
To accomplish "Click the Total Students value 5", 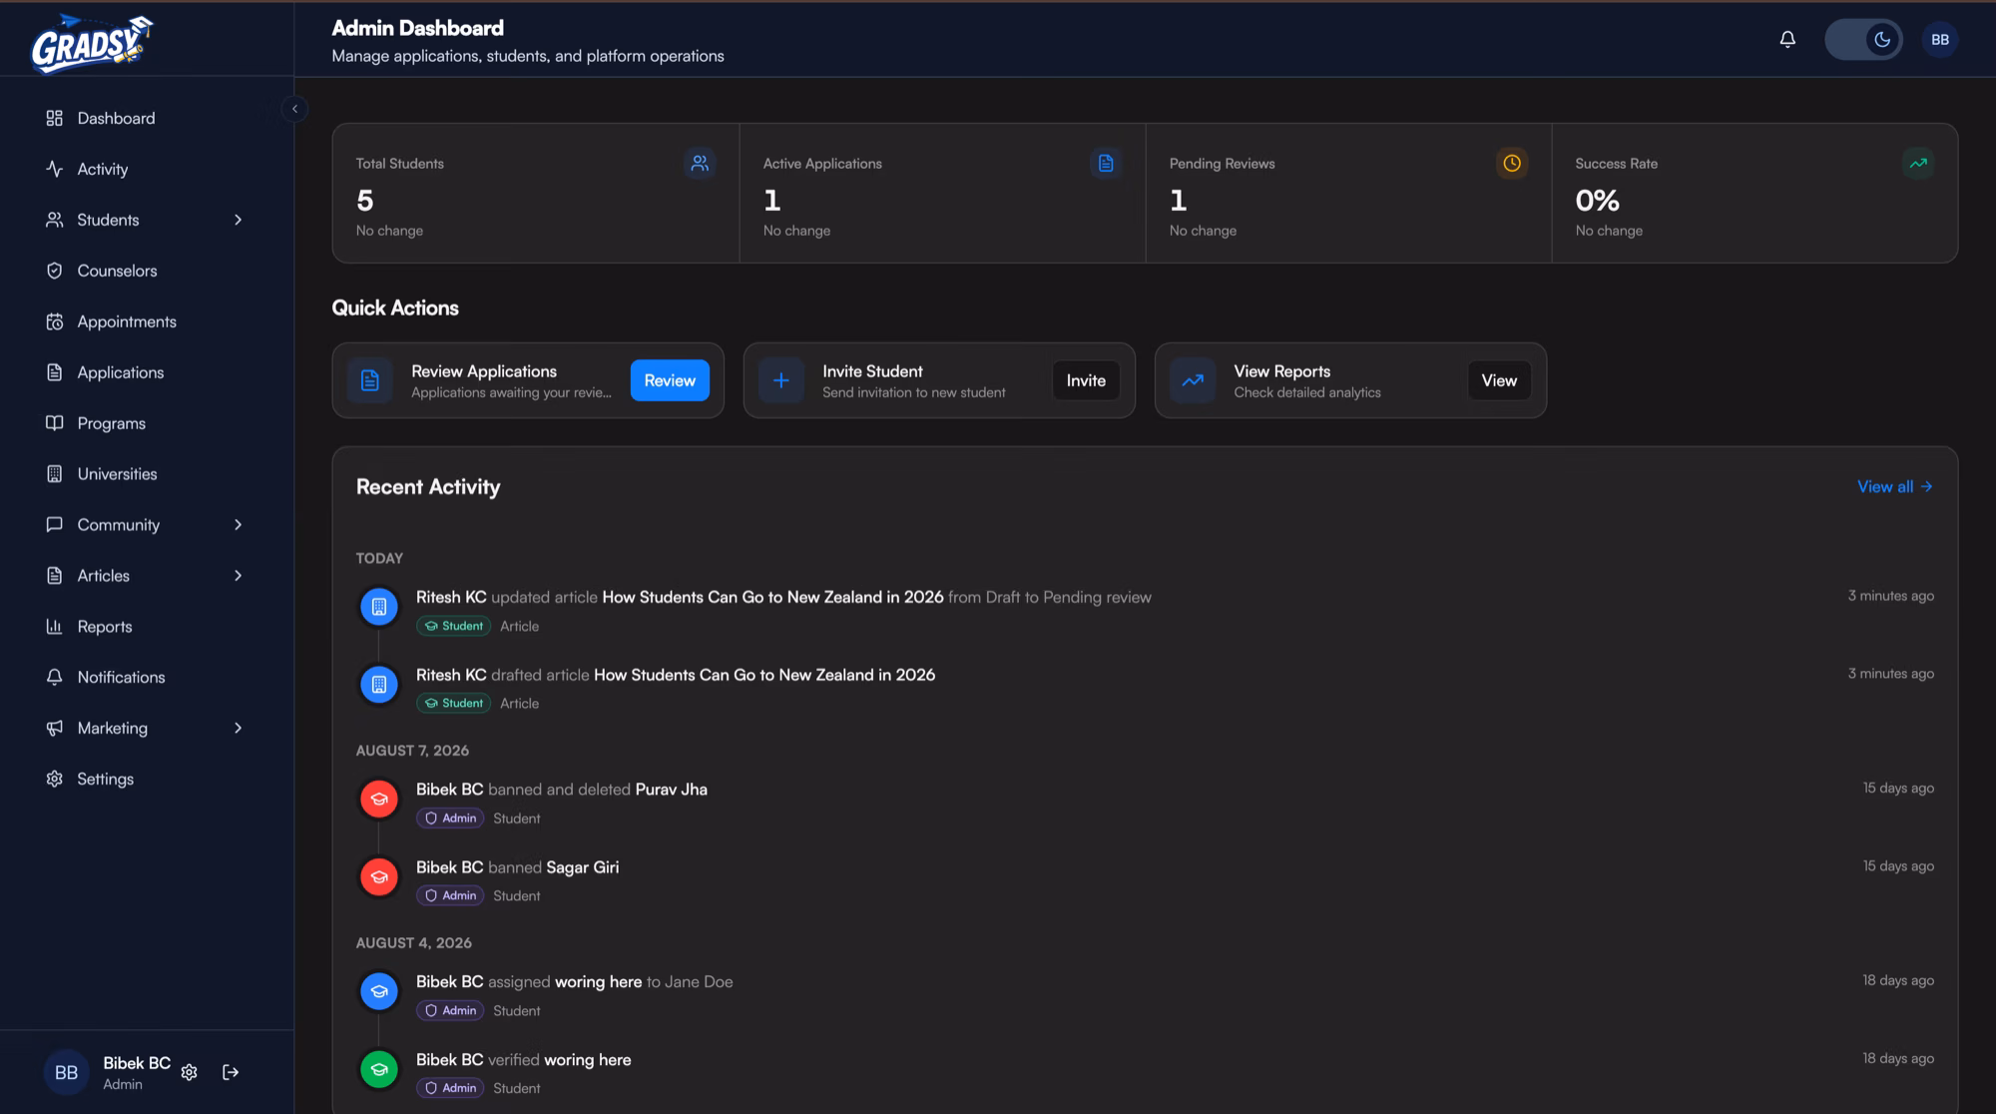I will pyautogui.click(x=365, y=201).
